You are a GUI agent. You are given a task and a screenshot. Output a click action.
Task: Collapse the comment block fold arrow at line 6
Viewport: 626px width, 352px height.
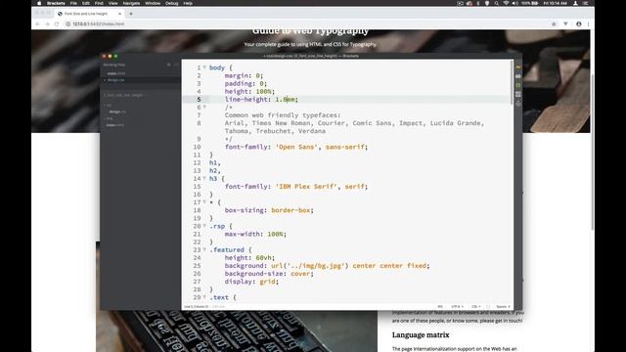pos(204,107)
